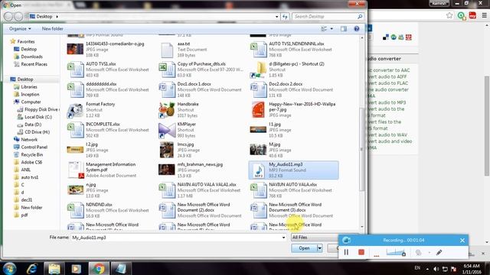This screenshot has width=490, height=275.
Task: Click the browser page vertical scrollbar
Action: click(487, 125)
